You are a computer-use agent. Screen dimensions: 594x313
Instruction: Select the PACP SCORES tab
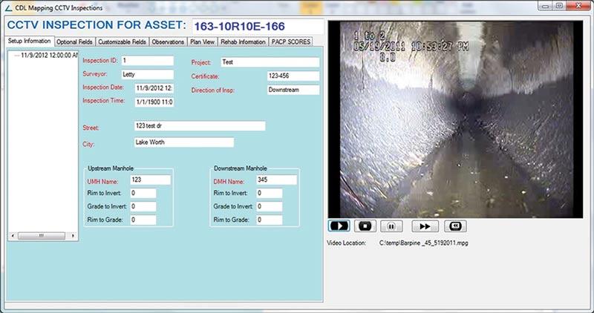point(290,42)
